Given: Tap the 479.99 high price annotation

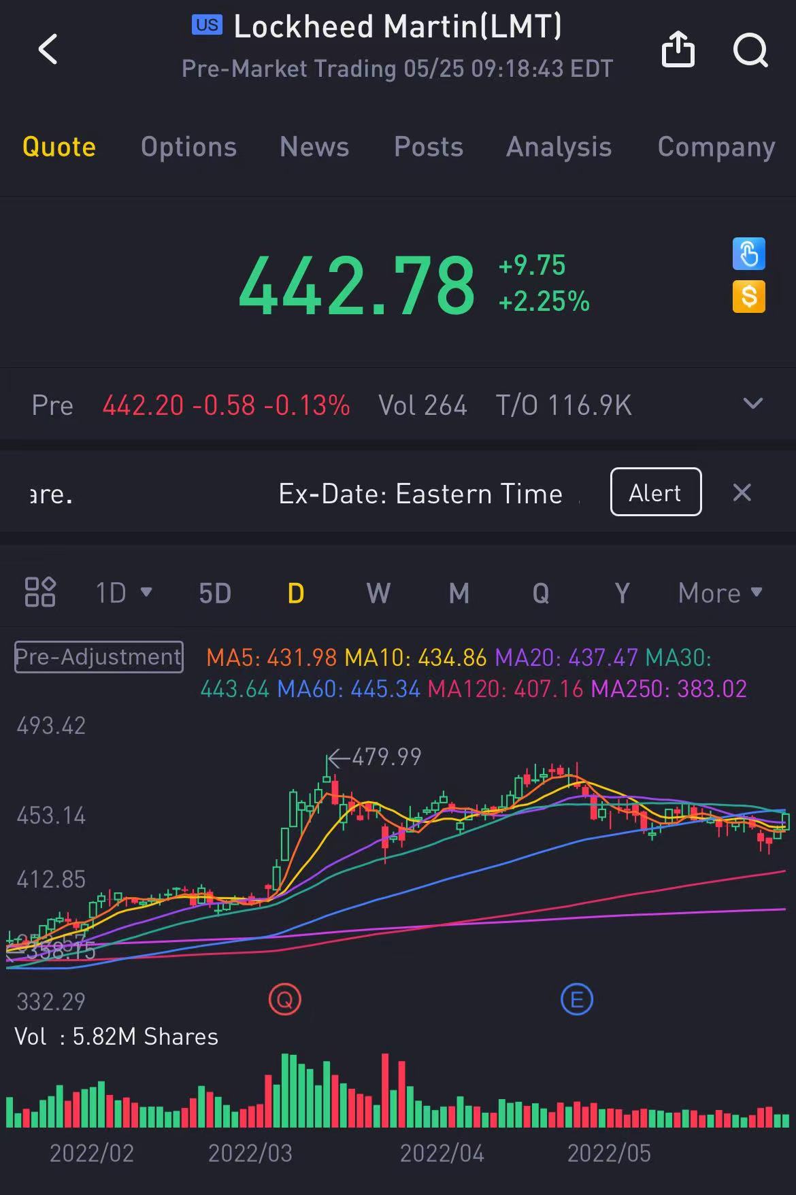Looking at the screenshot, I should click(375, 757).
